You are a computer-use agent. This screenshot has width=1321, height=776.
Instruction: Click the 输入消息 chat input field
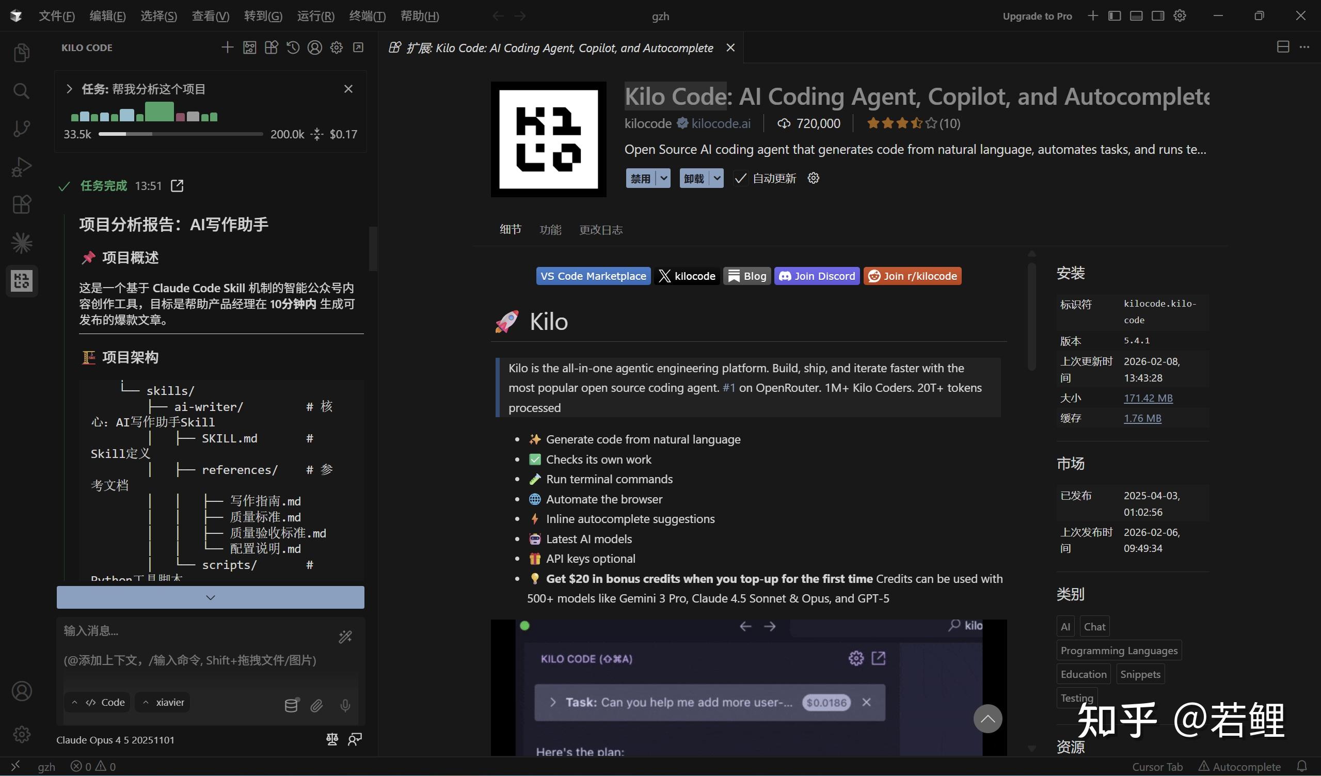pos(210,646)
